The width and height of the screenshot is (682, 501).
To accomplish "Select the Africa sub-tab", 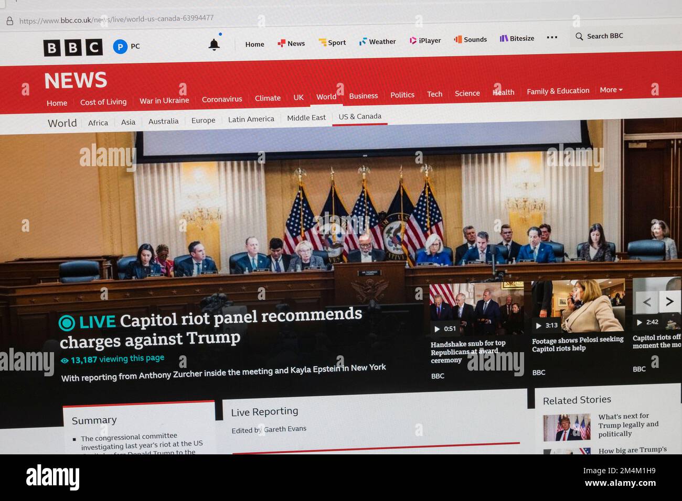I will point(98,123).
